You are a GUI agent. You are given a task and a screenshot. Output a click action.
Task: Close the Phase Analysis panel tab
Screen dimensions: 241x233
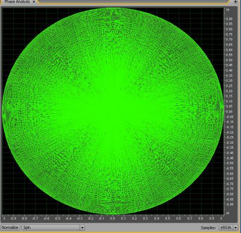[x=34, y=2]
